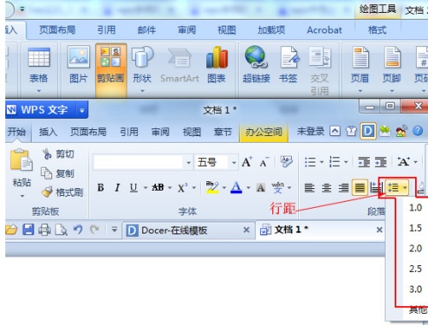Toggle strikethrough AB formatting
Image resolution: width=428 pixels, height=325 pixels.
tap(158, 187)
